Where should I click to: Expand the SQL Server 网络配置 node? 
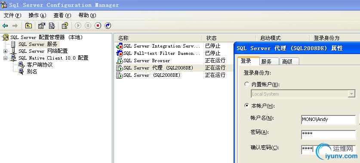click(x=5, y=51)
